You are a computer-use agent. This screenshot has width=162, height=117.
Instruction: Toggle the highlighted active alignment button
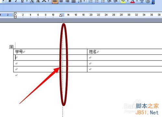(55, 1)
